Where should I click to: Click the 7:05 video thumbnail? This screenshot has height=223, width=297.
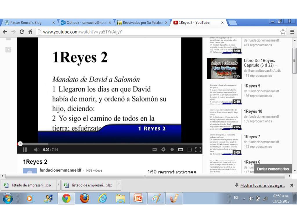pyautogui.click(x=224, y=119)
